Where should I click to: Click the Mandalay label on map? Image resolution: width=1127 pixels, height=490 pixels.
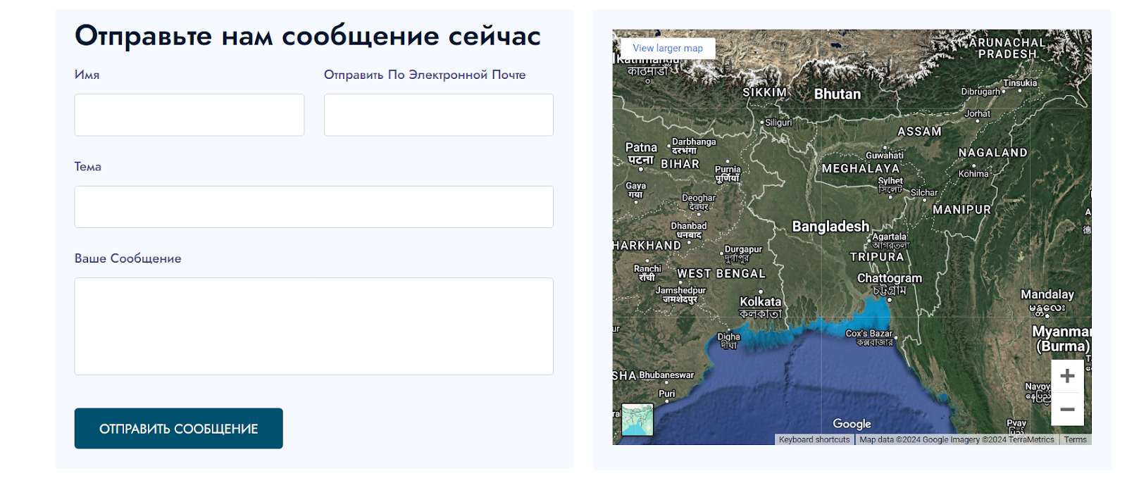click(x=1047, y=294)
